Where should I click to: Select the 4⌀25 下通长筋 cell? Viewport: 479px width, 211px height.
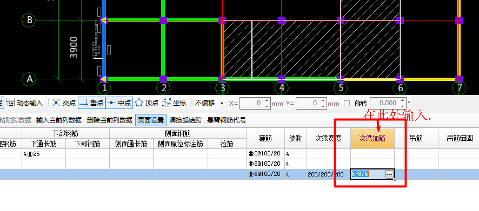click(x=44, y=154)
